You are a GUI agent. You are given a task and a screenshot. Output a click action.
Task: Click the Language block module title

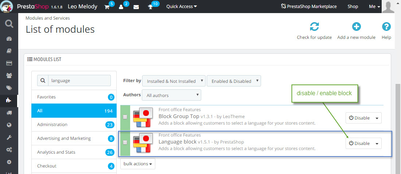point(178,142)
